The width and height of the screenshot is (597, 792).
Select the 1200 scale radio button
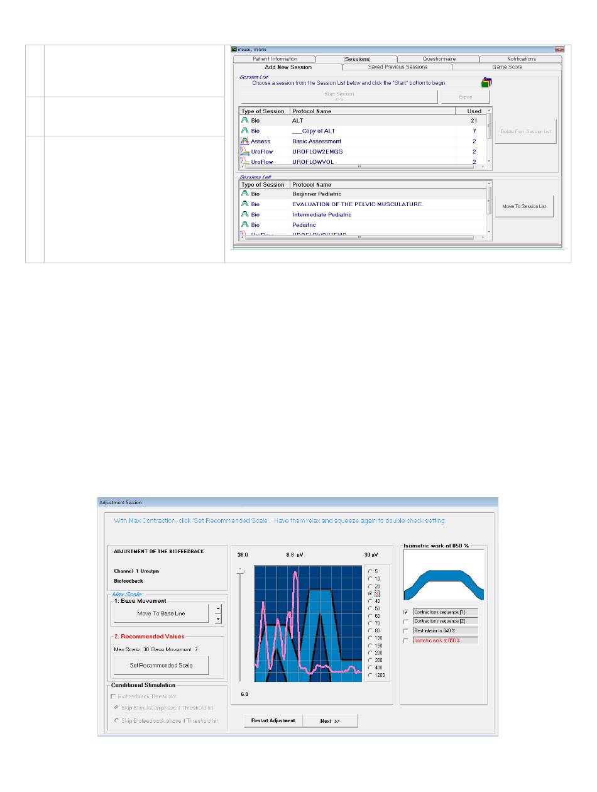370,676
